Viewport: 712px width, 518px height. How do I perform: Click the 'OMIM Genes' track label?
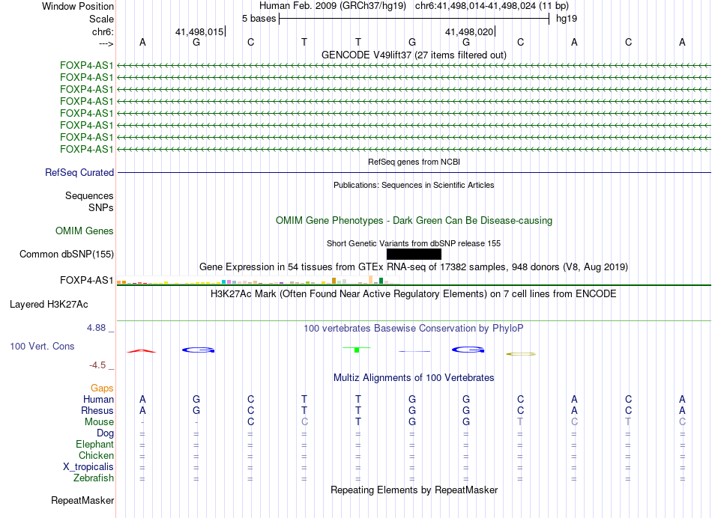[x=84, y=231]
